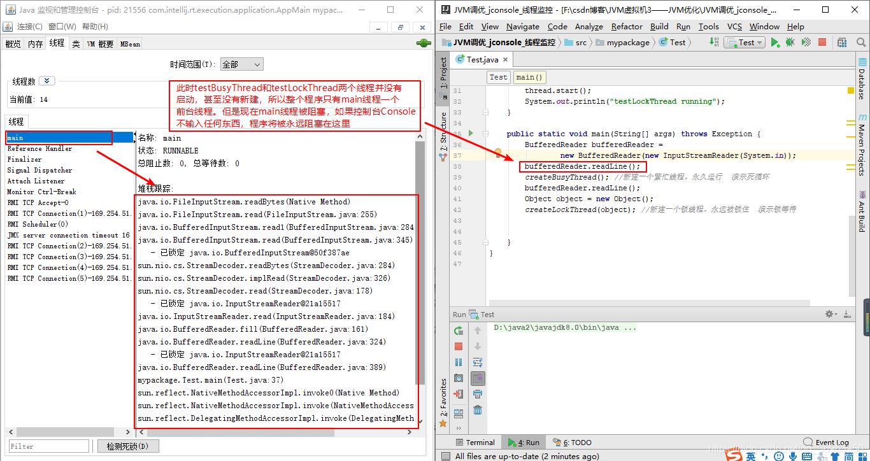Image resolution: width=870 pixels, height=461 pixels.
Task: Hide the Run panel with its hide icon
Action: pyautogui.click(x=846, y=314)
